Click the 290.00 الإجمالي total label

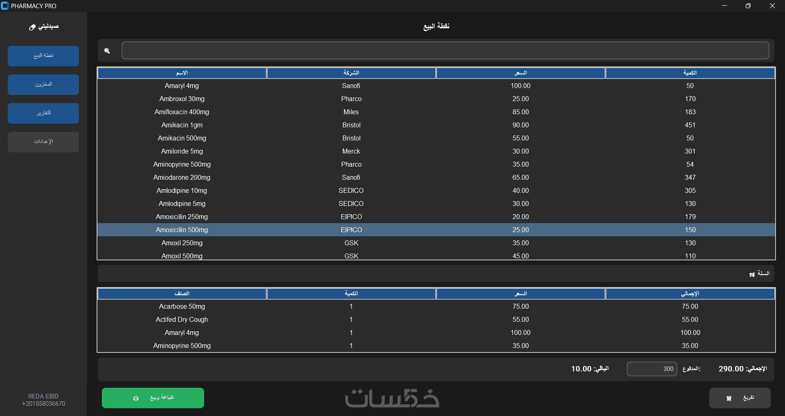[743, 369]
